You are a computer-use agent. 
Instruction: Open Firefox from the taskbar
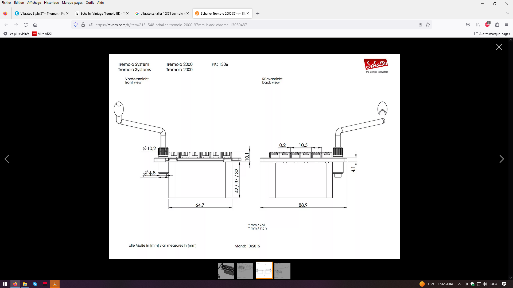pos(15,284)
